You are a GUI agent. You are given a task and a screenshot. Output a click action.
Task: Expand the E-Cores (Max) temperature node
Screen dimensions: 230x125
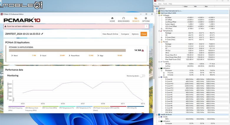pyautogui.click(x=162, y=40)
